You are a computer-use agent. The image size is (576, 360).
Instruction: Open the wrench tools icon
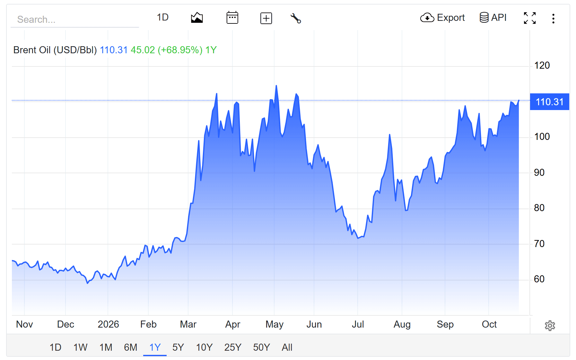[296, 18]
